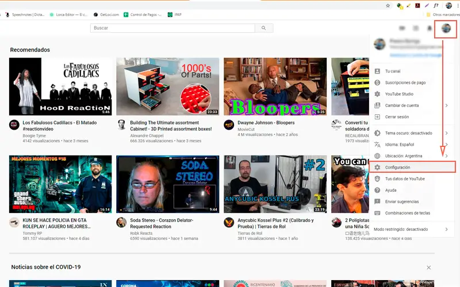460x287 pixels.
Task: Click Tierras de Rol channel avatar icon
Action: 229,222
